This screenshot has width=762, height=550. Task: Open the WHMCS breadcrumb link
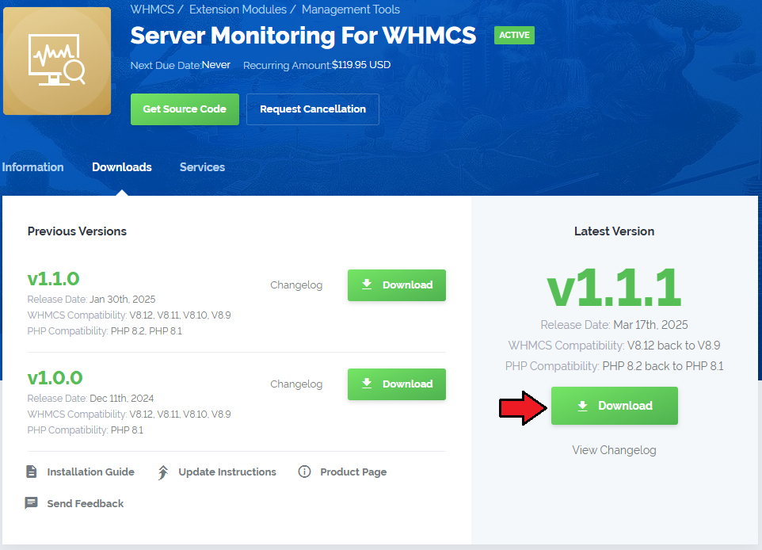(x=152, y=10)
